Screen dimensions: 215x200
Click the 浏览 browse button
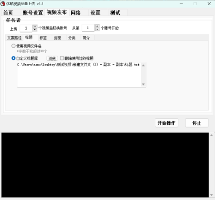click(52, 58)
